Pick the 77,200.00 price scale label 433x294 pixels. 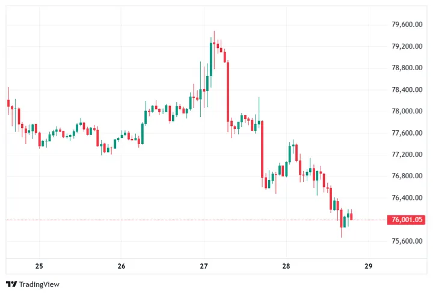(x=406, y=154)
